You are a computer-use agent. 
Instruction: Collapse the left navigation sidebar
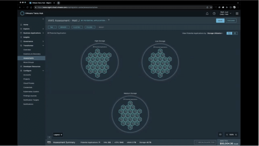coord(43,19)
